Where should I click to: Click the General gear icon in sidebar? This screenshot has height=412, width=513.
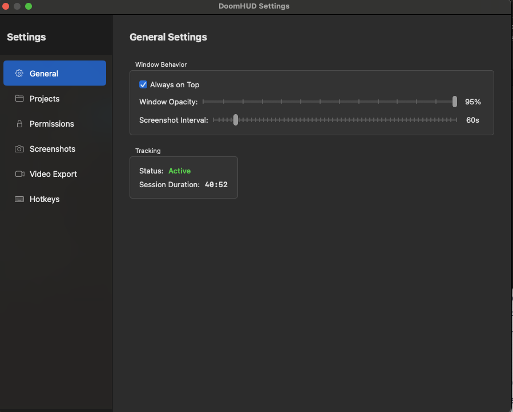[19, 73]
